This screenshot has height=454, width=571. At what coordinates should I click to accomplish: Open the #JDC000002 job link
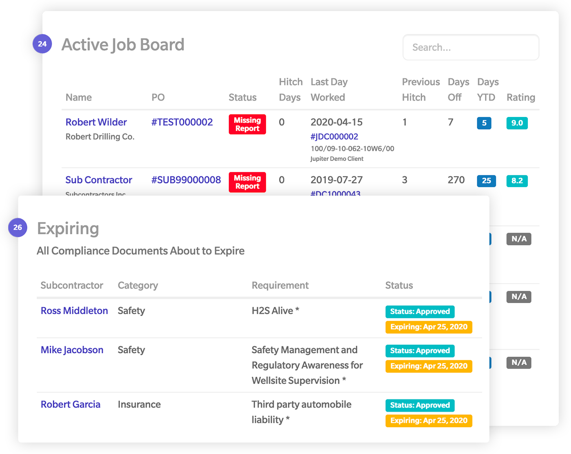tap(334, 137)
